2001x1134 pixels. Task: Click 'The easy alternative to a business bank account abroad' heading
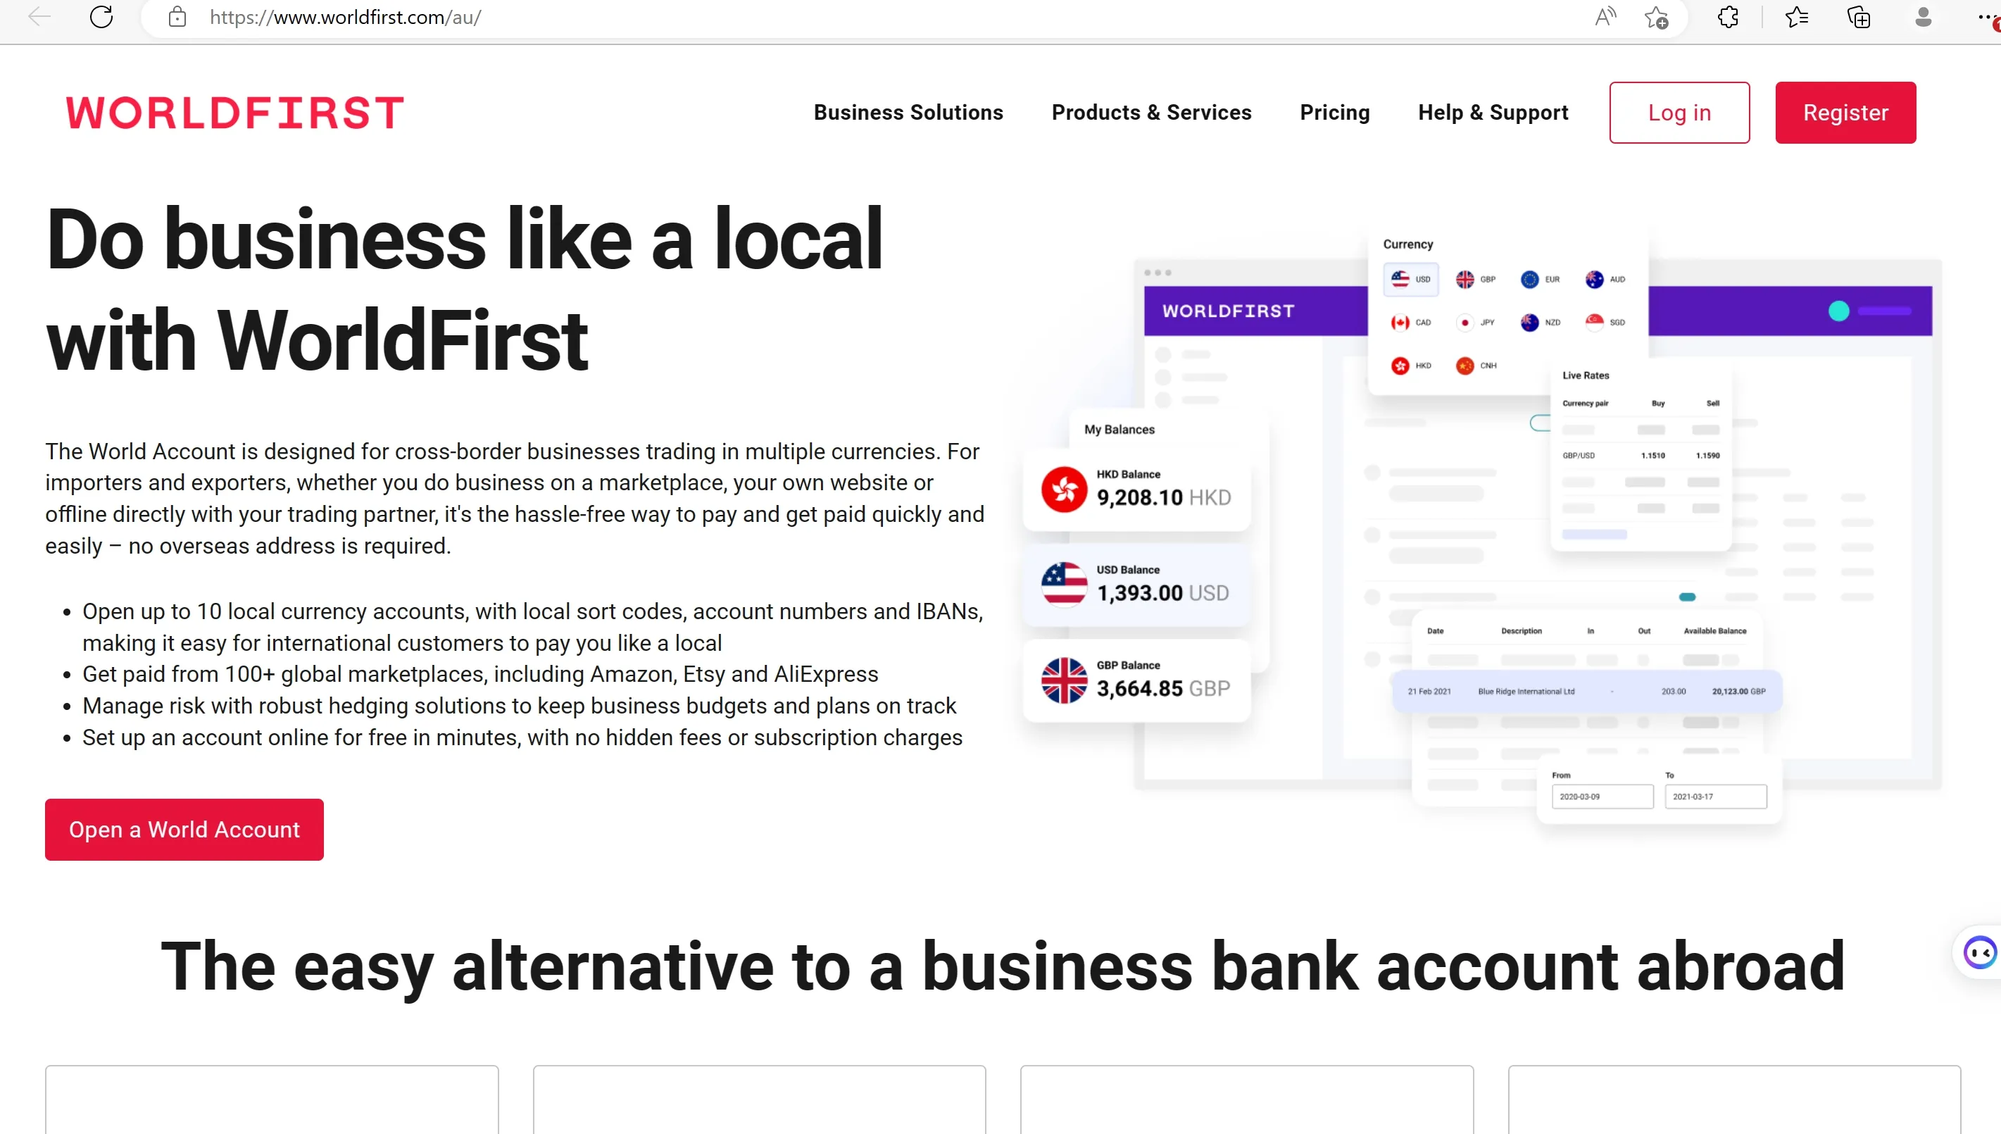click(x=1003, y=966)
